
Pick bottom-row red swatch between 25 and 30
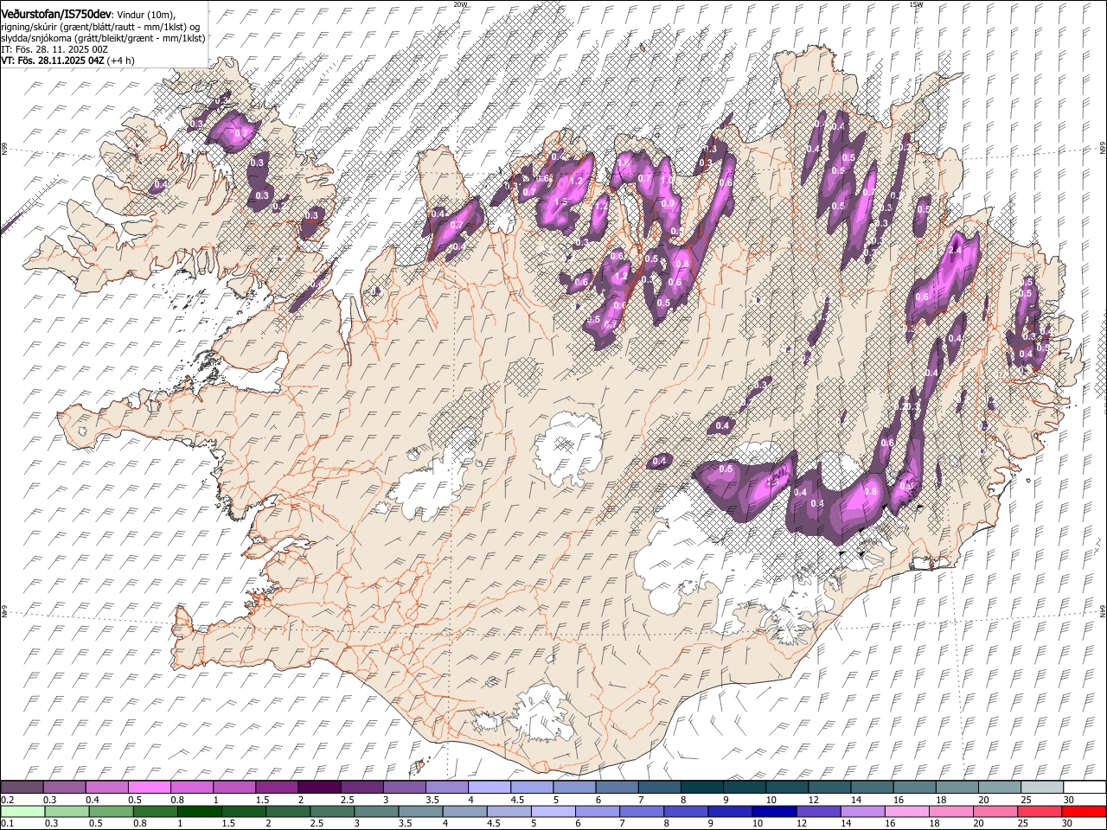pyautogui.click(x=1039, y=812)
